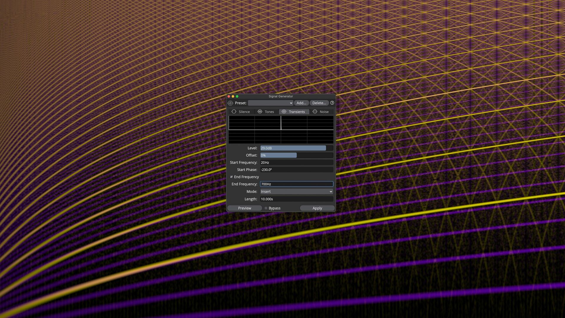Switch to the Silence tab

[x=241, y=112]
